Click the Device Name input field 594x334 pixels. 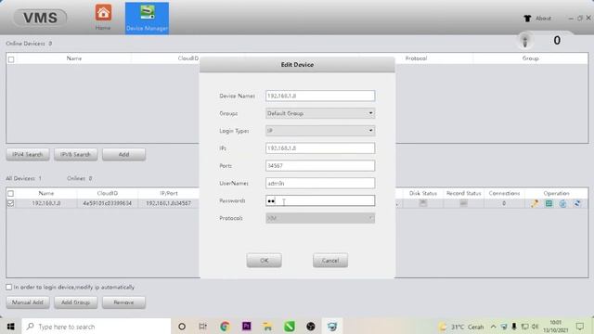[320, 96]
